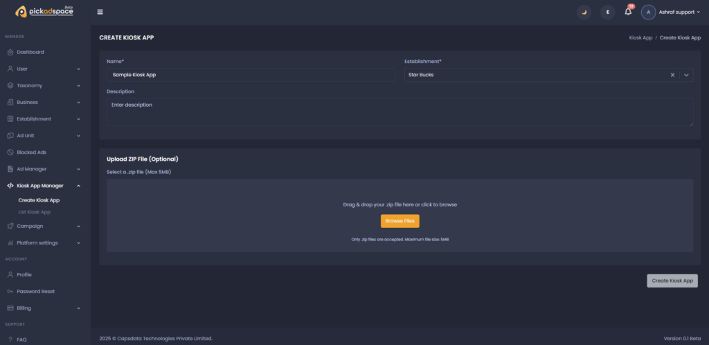This screenshot has height=345, width=709.
Task: Open the notifications bell
Action: 628,12
